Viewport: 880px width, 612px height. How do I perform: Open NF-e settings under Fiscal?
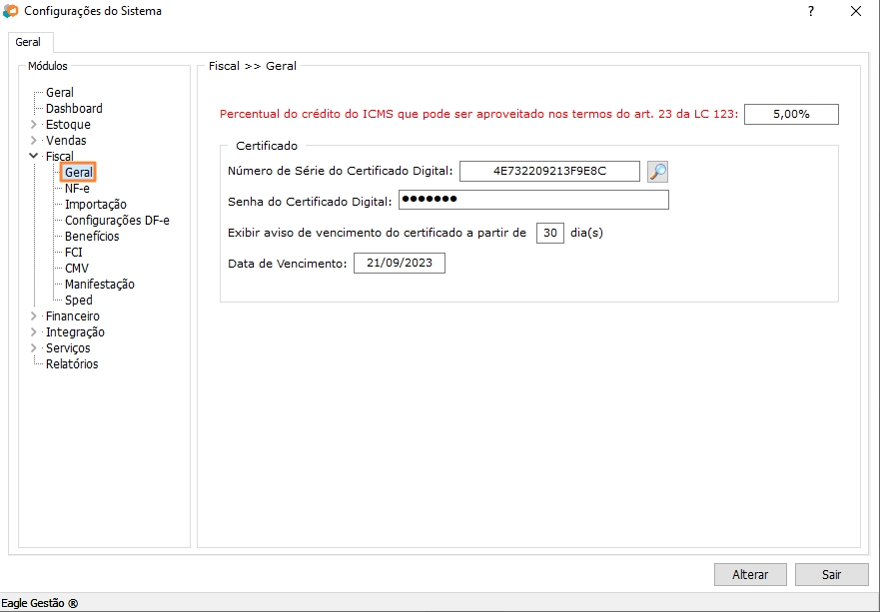[77, 188]
